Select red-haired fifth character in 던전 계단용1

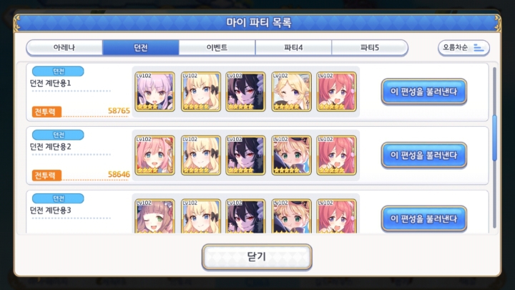click(x=337, y=92)
